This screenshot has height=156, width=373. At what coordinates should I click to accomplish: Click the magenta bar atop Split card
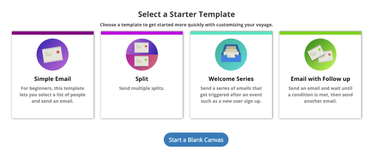[x=142, y=33]
